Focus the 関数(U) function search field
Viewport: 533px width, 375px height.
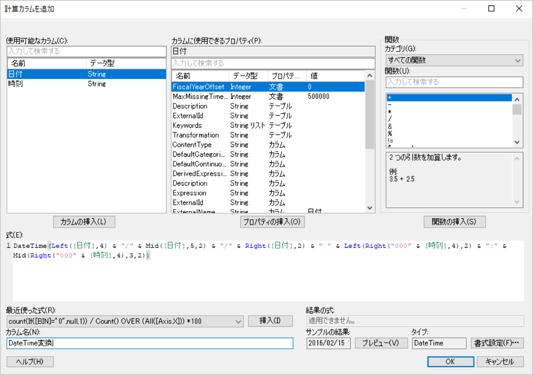click(x=454, y=82)
